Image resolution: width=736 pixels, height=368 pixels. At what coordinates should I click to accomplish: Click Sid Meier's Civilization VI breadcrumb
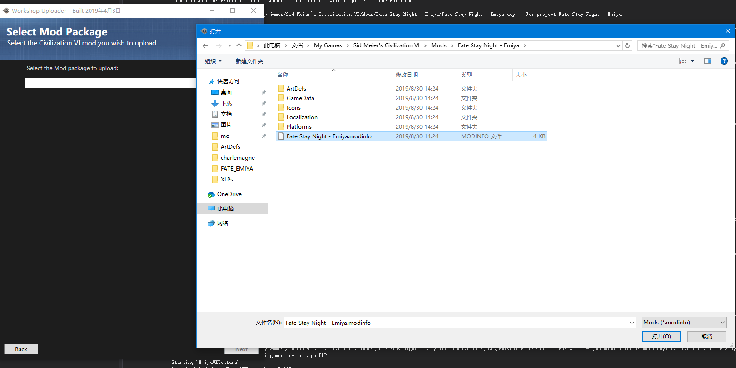[x=386, y=45]
